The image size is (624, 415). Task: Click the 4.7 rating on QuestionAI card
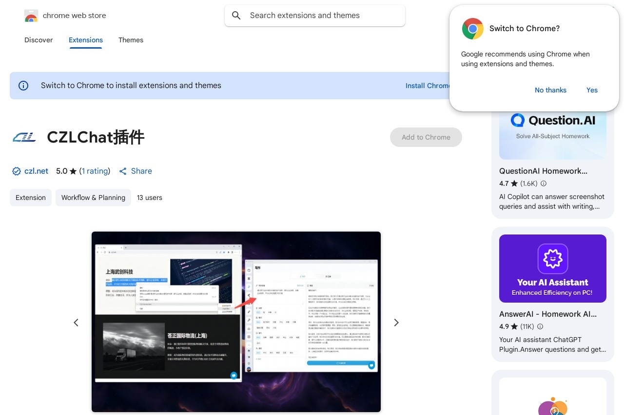504,183
